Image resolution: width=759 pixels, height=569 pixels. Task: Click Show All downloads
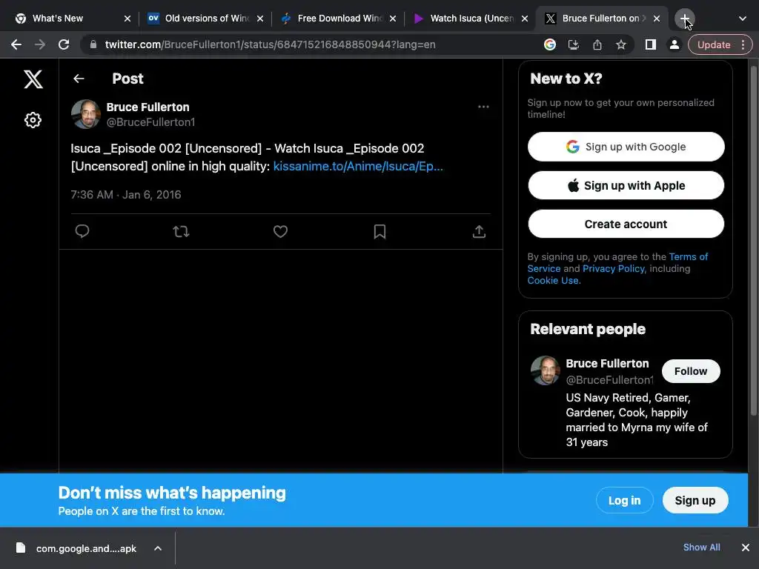pyautogui.click(x=701, y=548)
